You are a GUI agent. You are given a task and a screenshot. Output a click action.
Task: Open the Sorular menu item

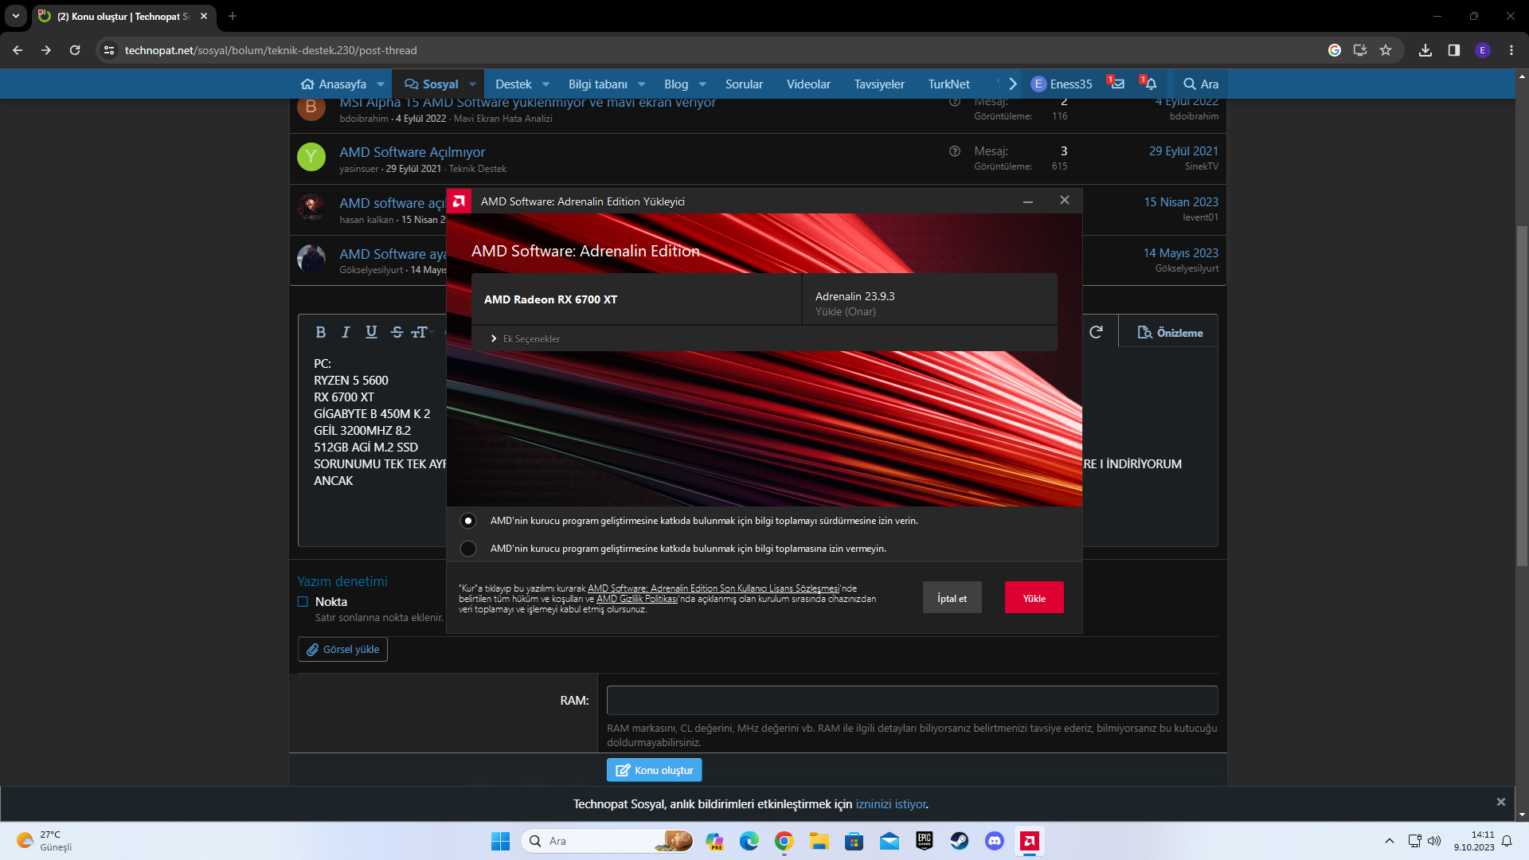click(x=743, y=84)
